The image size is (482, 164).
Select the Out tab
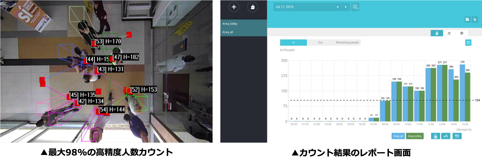click(320, 42)
